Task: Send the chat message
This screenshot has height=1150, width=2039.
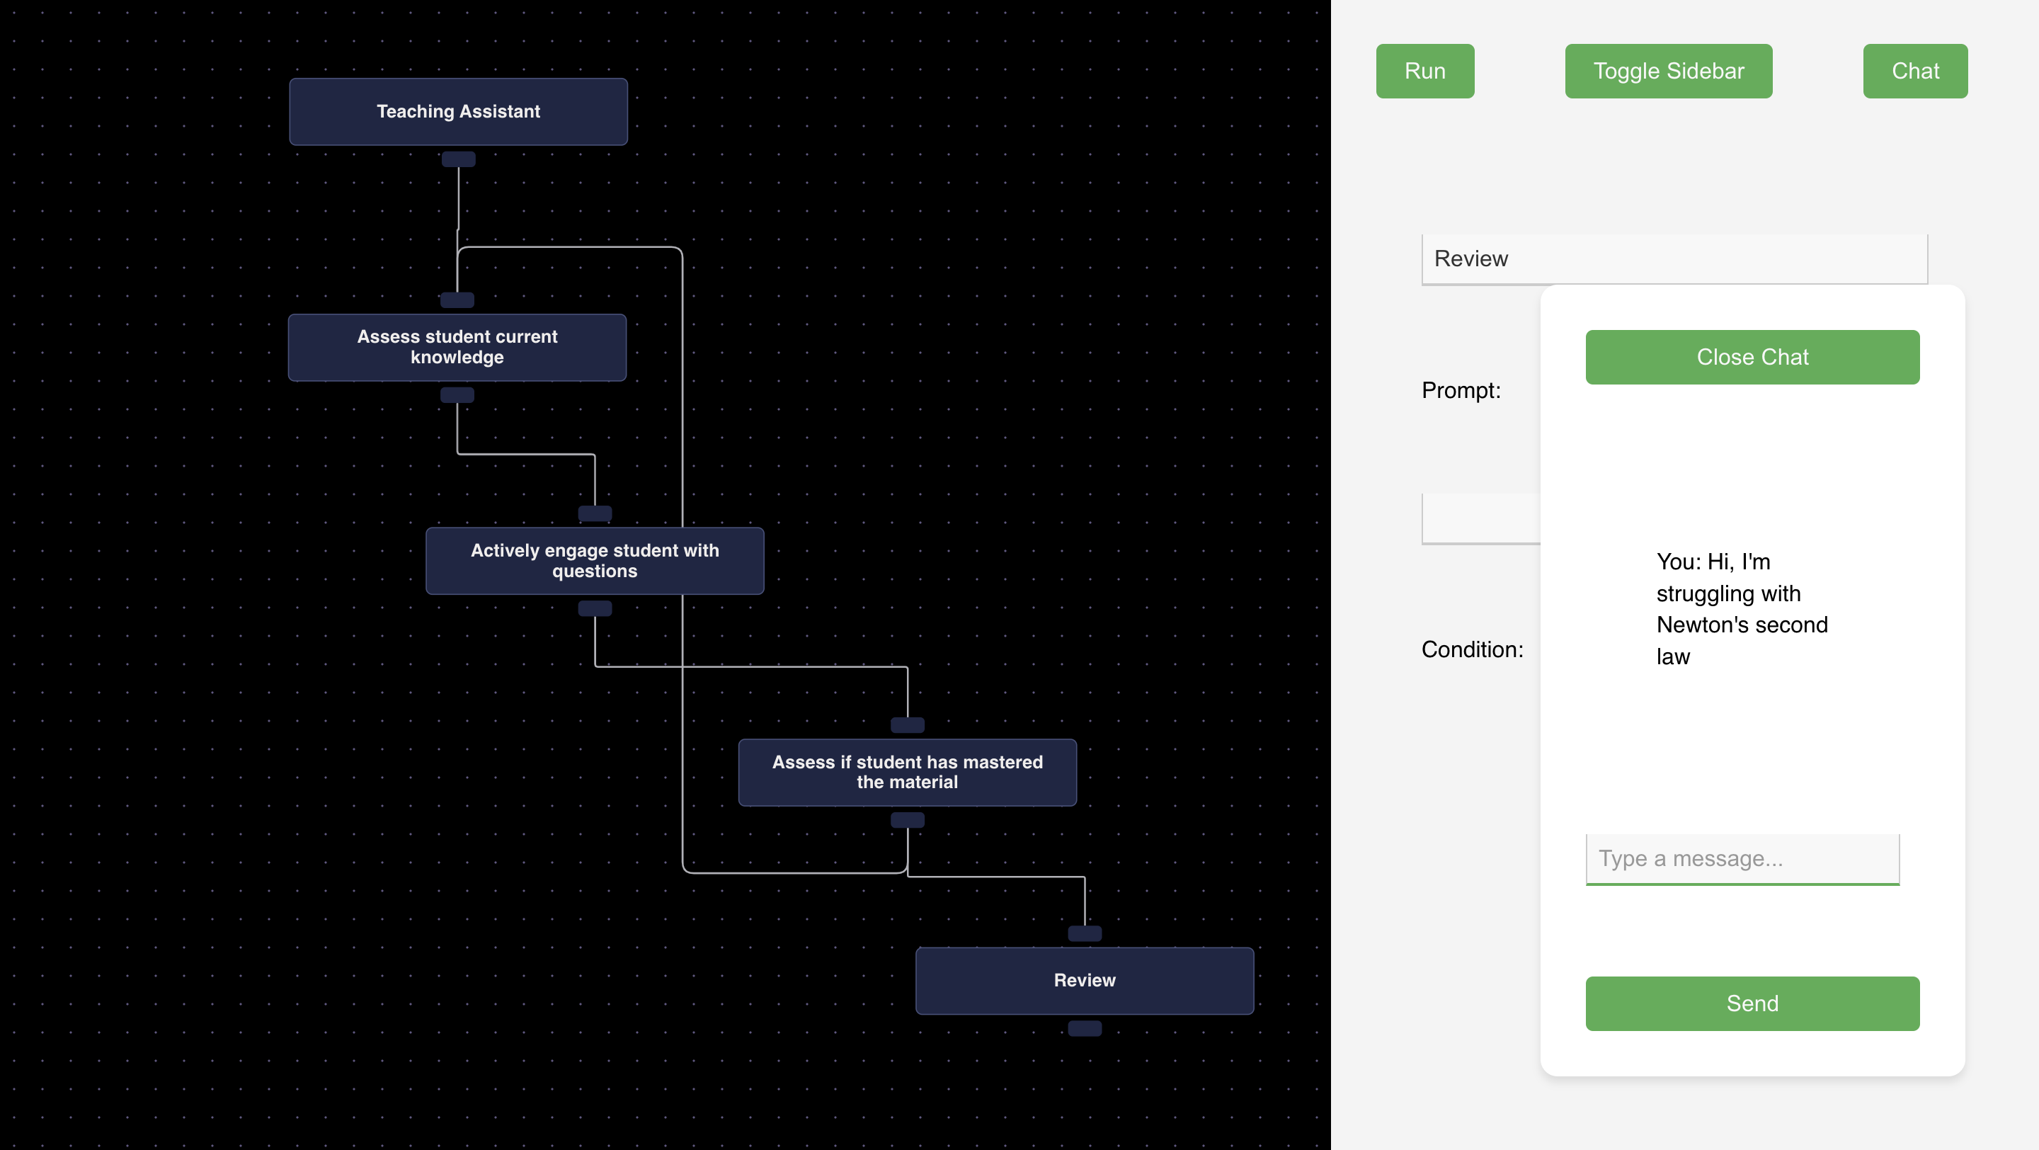Action: coord(1752,1003)
